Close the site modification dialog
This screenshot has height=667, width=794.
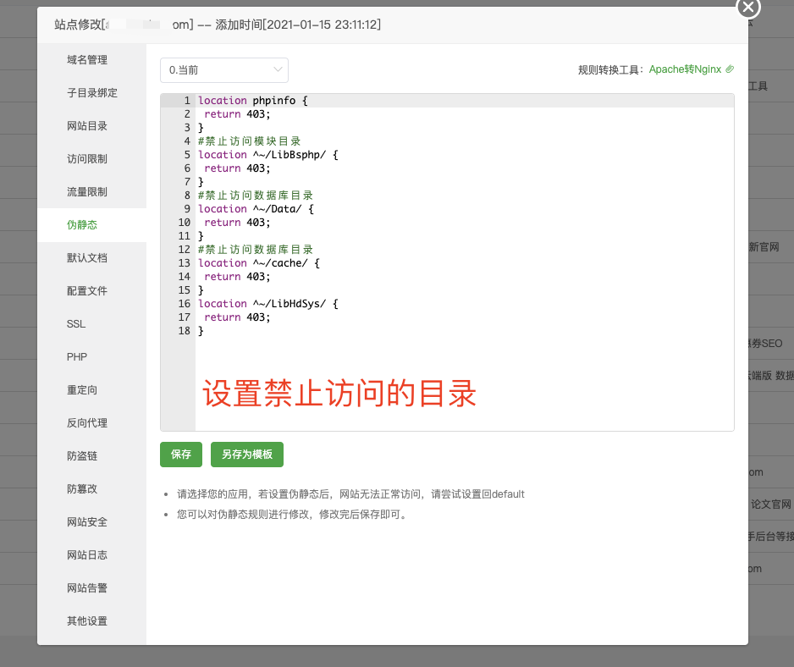[x=748, y=7]
